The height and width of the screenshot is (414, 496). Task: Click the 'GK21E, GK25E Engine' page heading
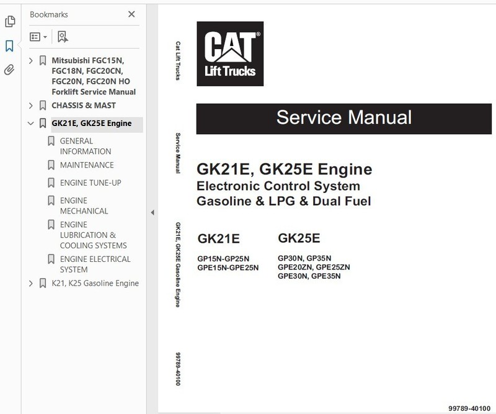(285, 169)
